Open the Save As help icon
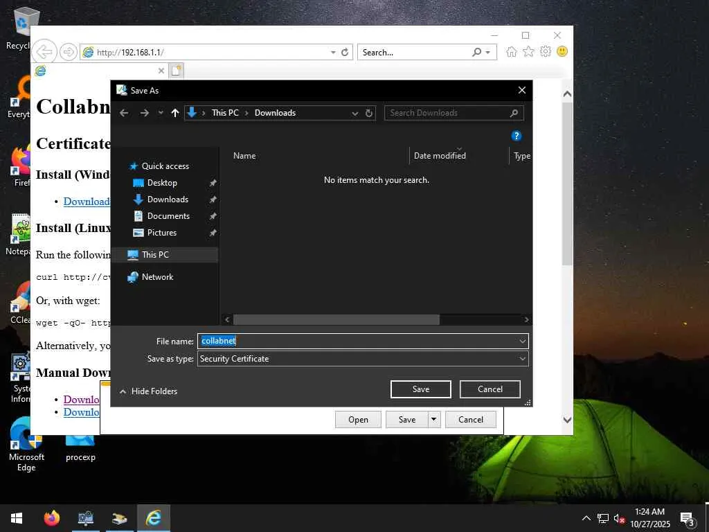This screenshot has height=532, width=709. [516, 136]
